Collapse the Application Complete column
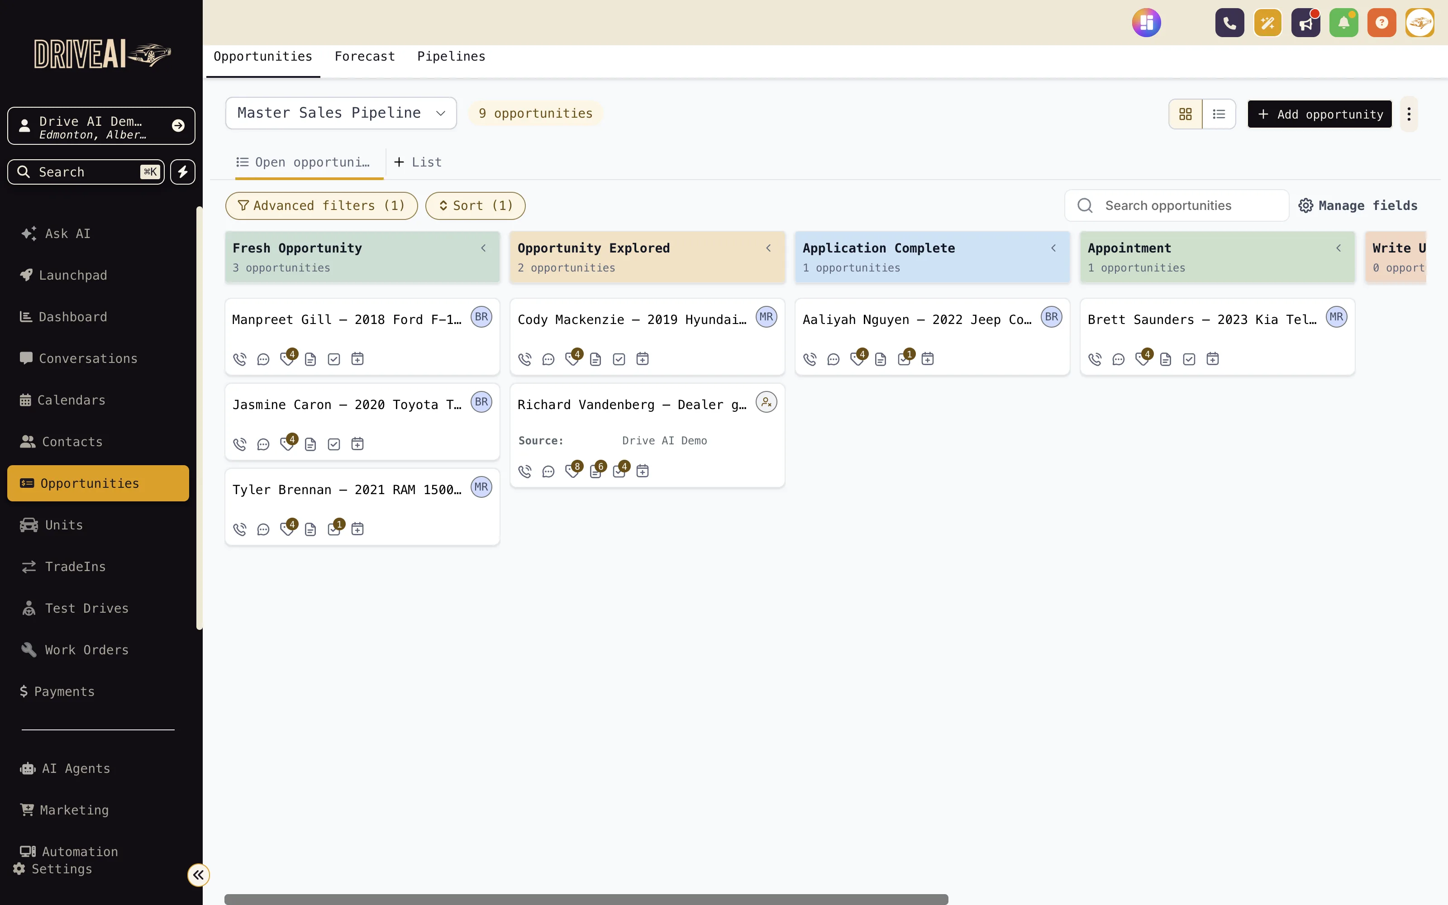 1054,248
